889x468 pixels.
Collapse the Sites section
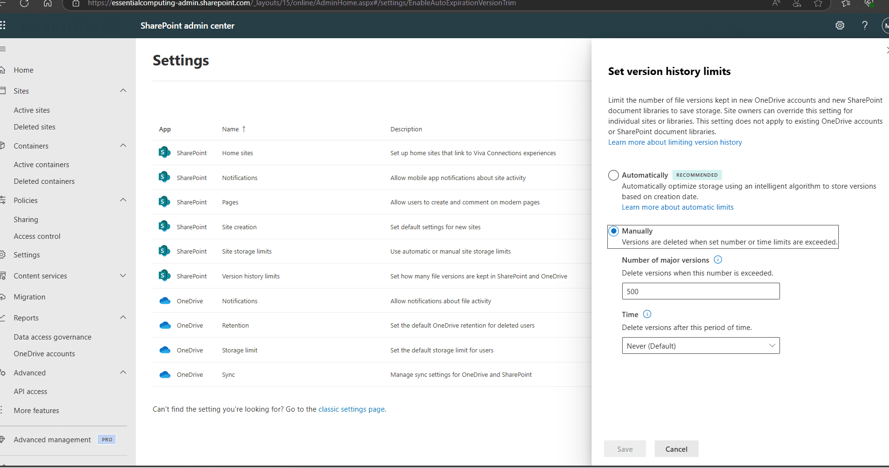[x=123, y=90]
